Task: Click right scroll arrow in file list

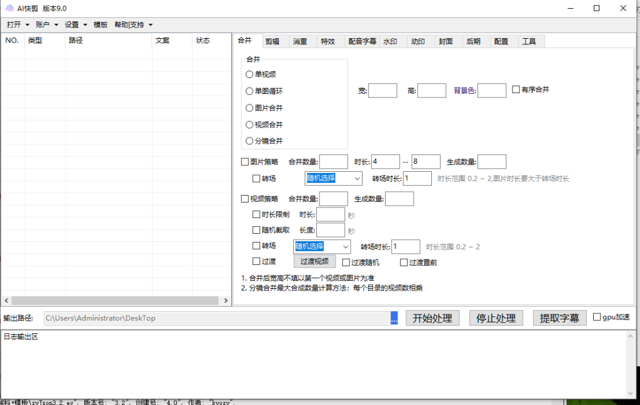Action: [x=226, y=301]
